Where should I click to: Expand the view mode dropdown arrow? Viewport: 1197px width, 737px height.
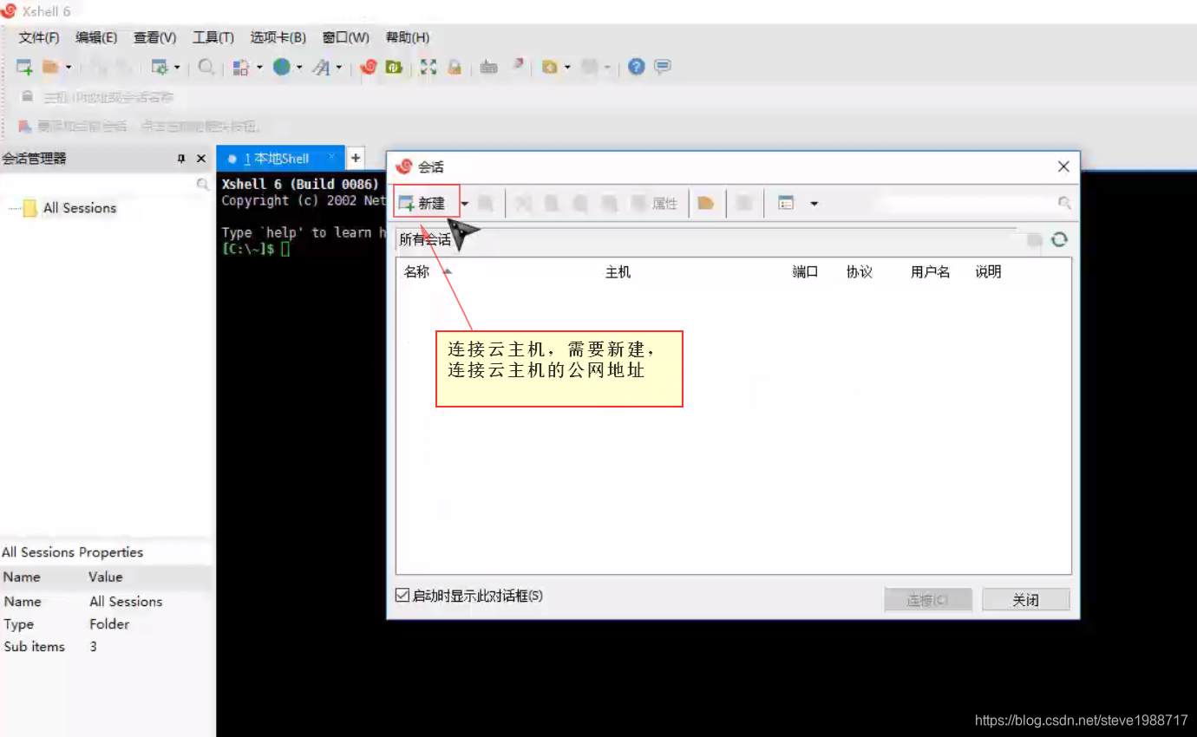[x=814, y=204]
